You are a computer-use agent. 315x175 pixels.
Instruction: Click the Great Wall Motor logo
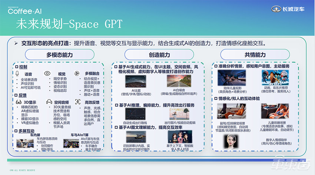tap(288, 9)
